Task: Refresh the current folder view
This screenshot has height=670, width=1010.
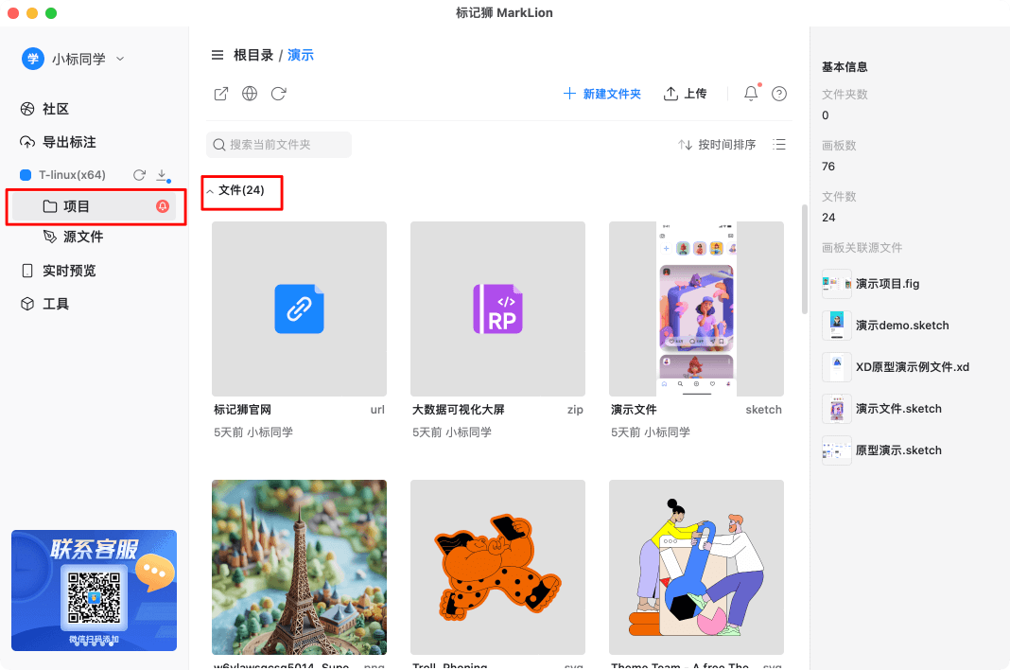Action: (277, 94)
